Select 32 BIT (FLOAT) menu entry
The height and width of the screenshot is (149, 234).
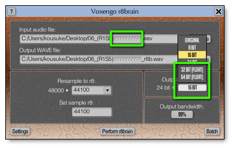click(192, 70)
